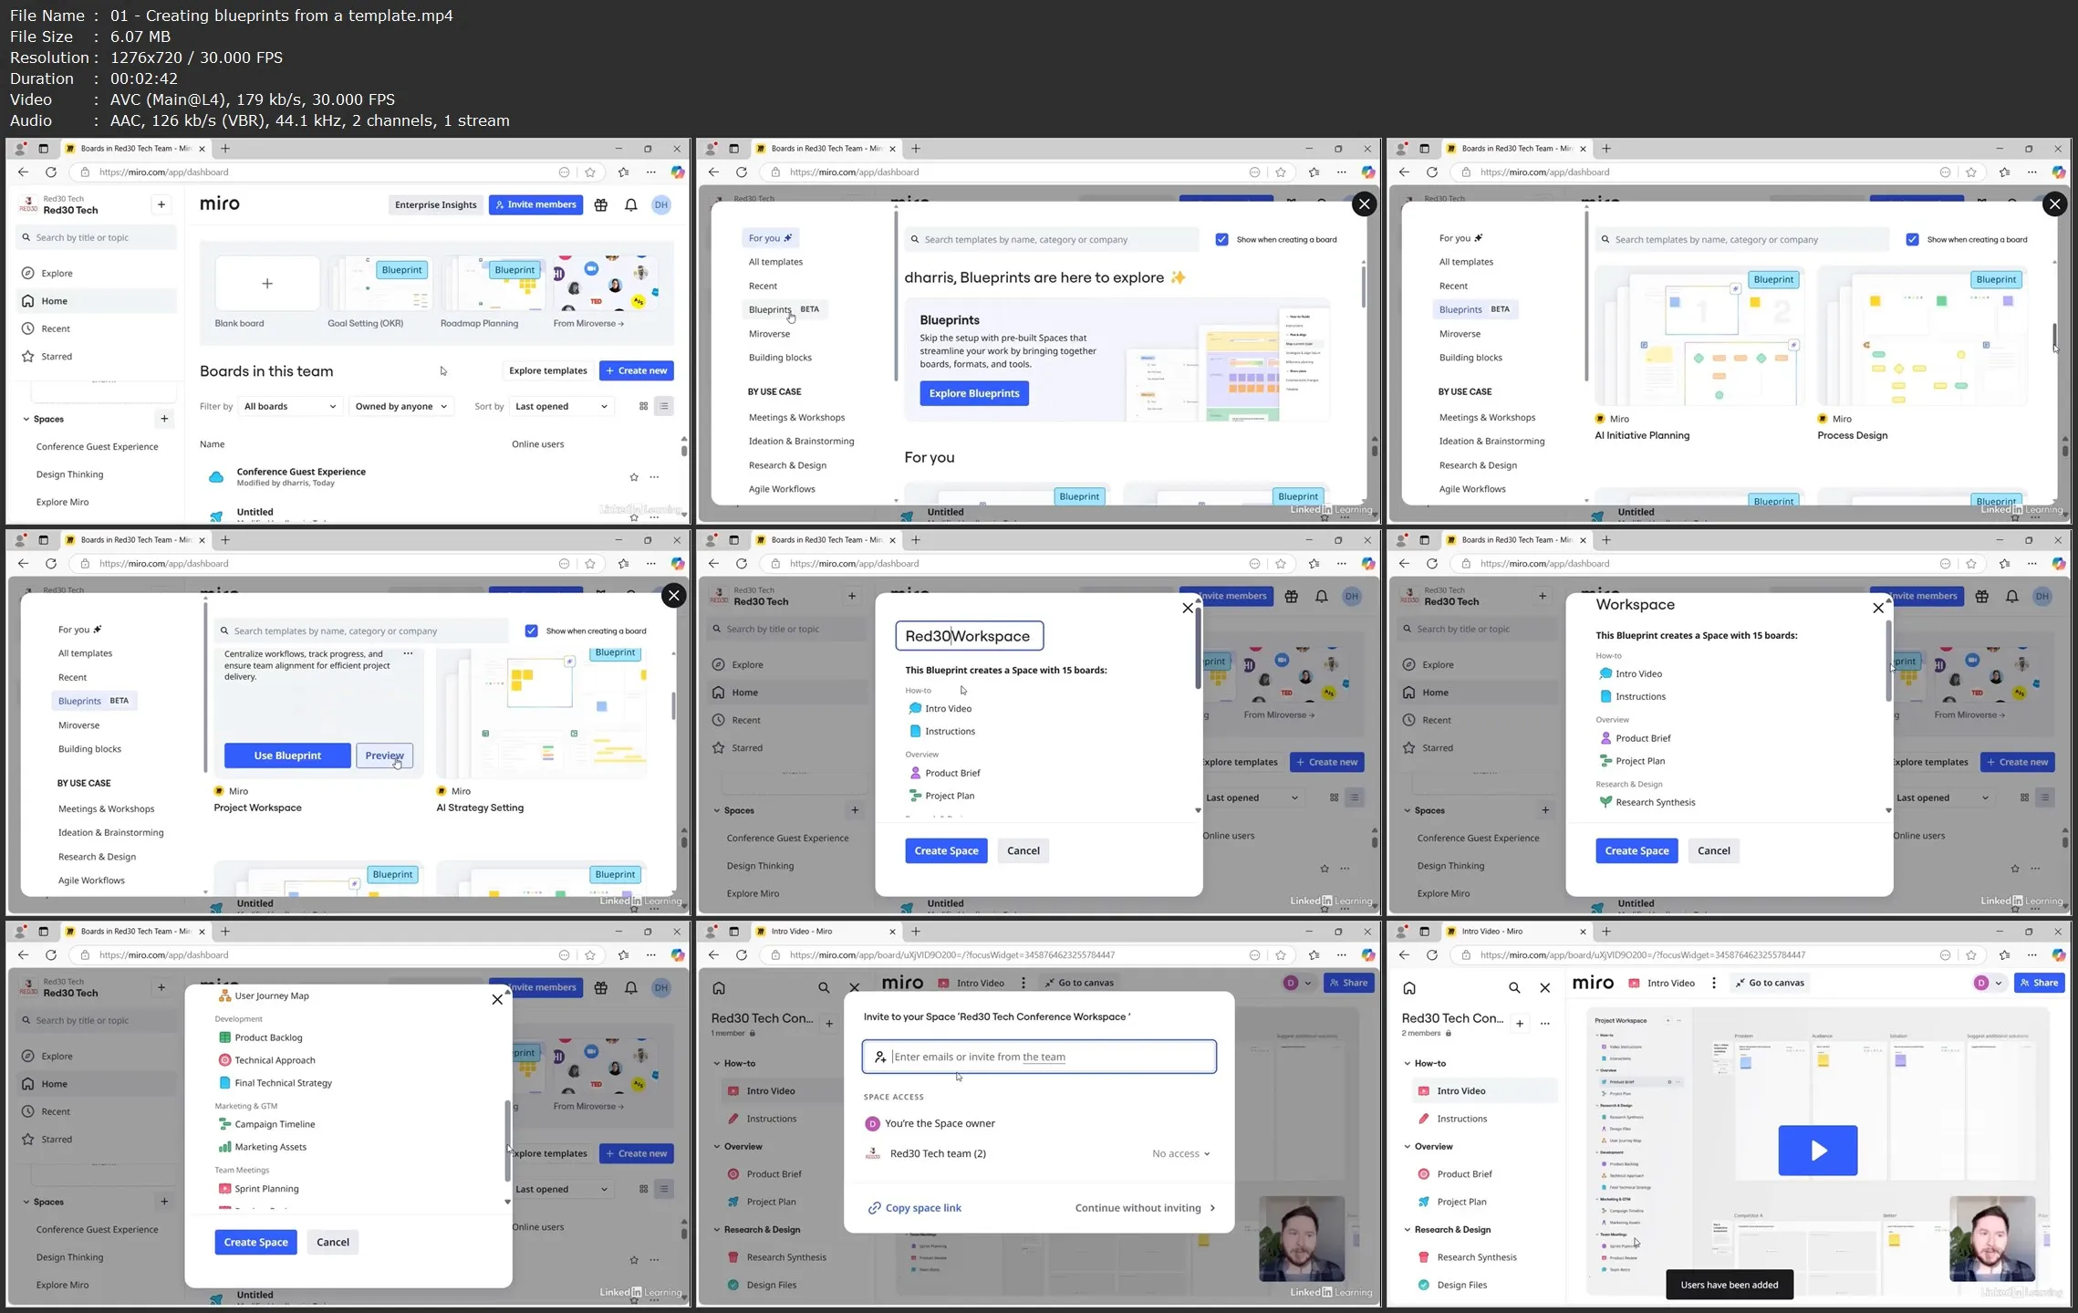Click the Red30 Workspace name field
The width and height of the screenshot is (2078, 1313).
coord(969,636)
